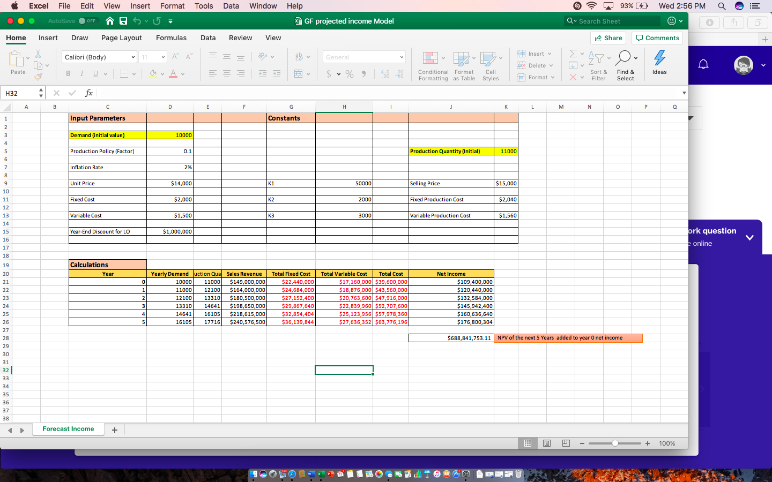
Task: Click the Increase Decimal icon
Action: point(385,74)
